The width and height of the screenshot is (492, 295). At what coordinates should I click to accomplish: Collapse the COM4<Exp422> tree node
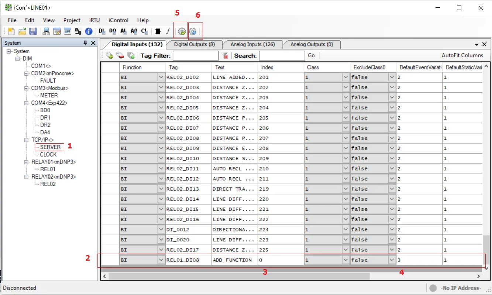pyautogui.click(x=27, y=103)
